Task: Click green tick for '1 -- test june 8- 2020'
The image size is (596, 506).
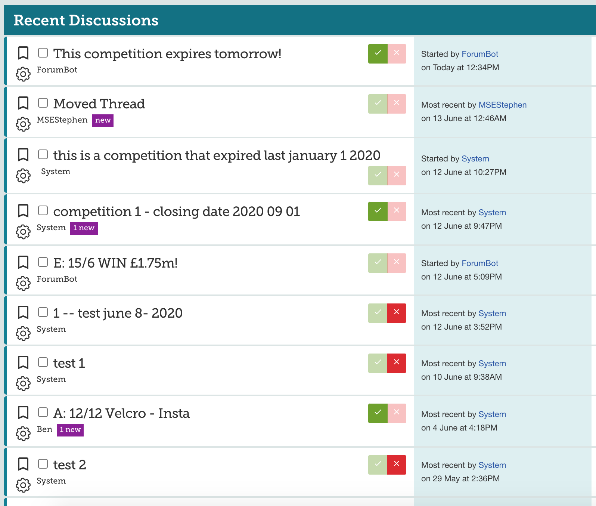Action: [x=378, y=313]
